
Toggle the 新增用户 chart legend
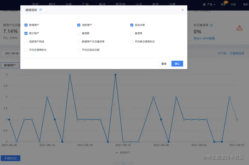[122, 152]
